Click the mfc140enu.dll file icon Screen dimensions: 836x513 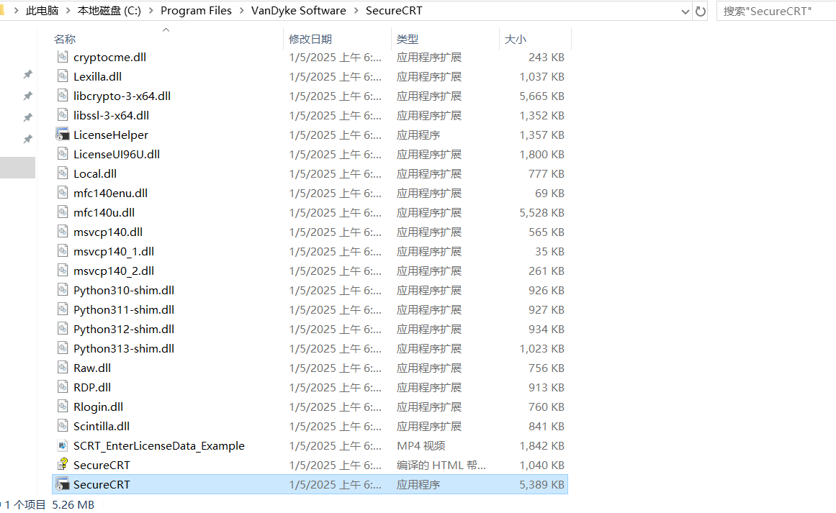click(63, 193)
